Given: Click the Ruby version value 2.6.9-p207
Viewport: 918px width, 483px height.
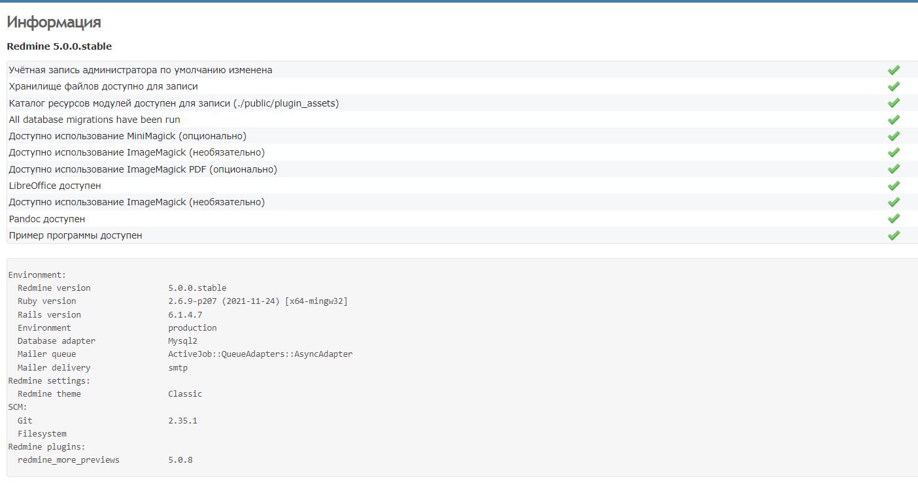Looking at the screenshot, I should pyautogui.click(x=258, y=301).
